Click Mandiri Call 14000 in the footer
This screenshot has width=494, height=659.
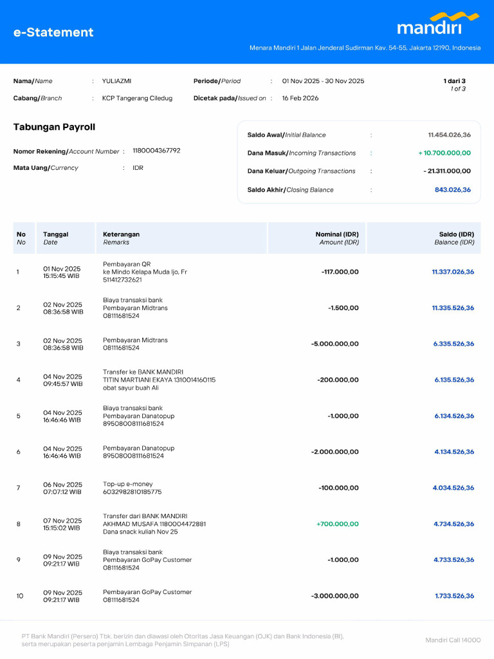453,640
